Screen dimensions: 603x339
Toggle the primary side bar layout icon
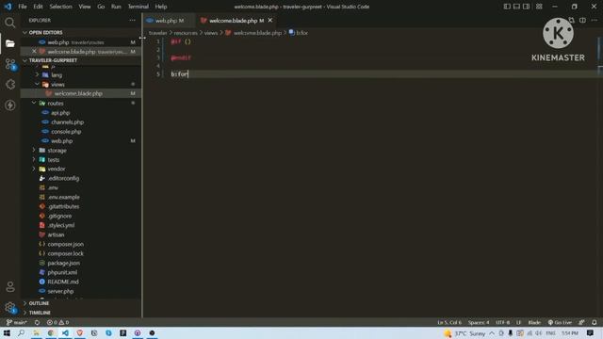point(507,7)
